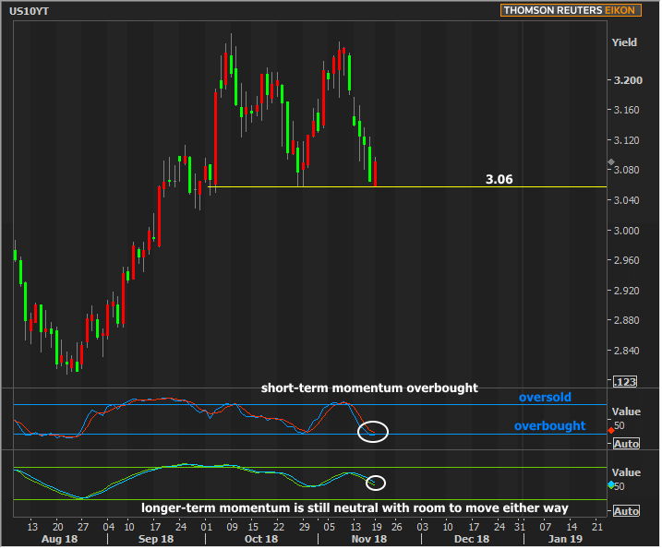Click the 'overbought' blue annotation label

(549, 426)
